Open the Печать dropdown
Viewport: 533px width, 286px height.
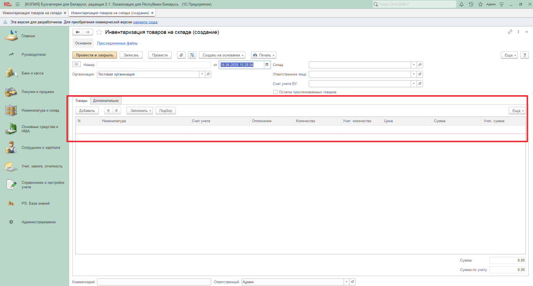click(263, 55)
